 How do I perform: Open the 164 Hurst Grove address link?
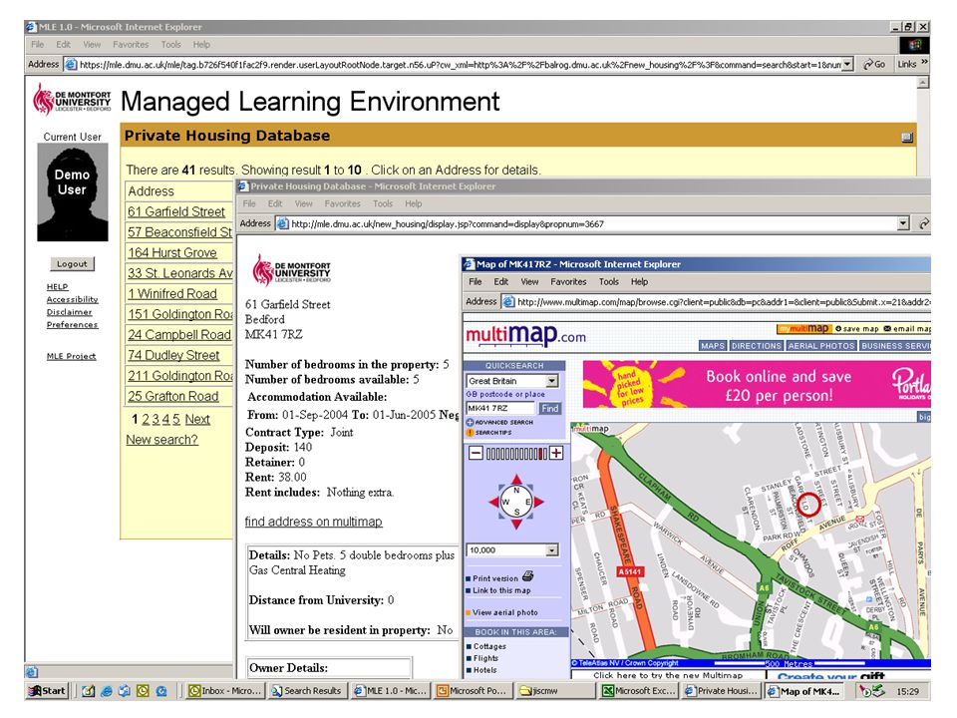tap(172, 252)
